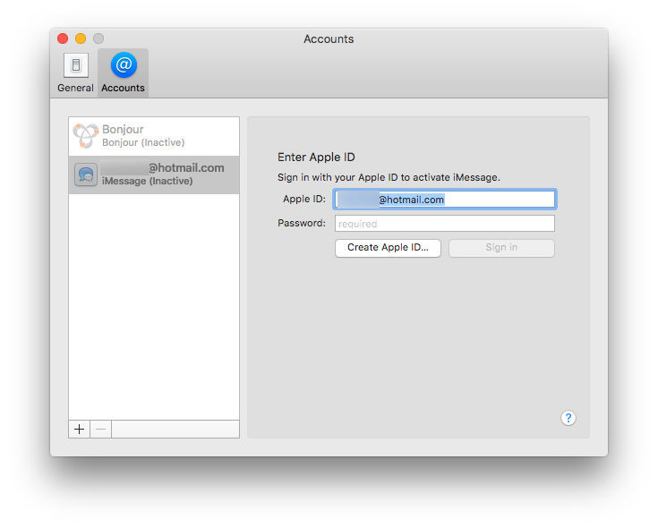Click the Accounts window title text
658x528 pixels.
(329, 38)
